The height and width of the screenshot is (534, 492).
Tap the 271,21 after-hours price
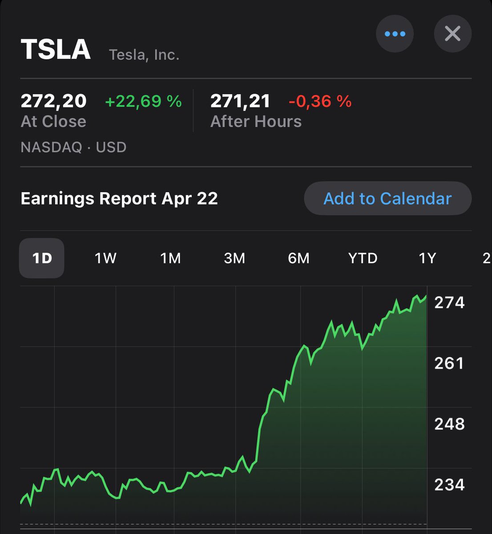coord(240,101)
